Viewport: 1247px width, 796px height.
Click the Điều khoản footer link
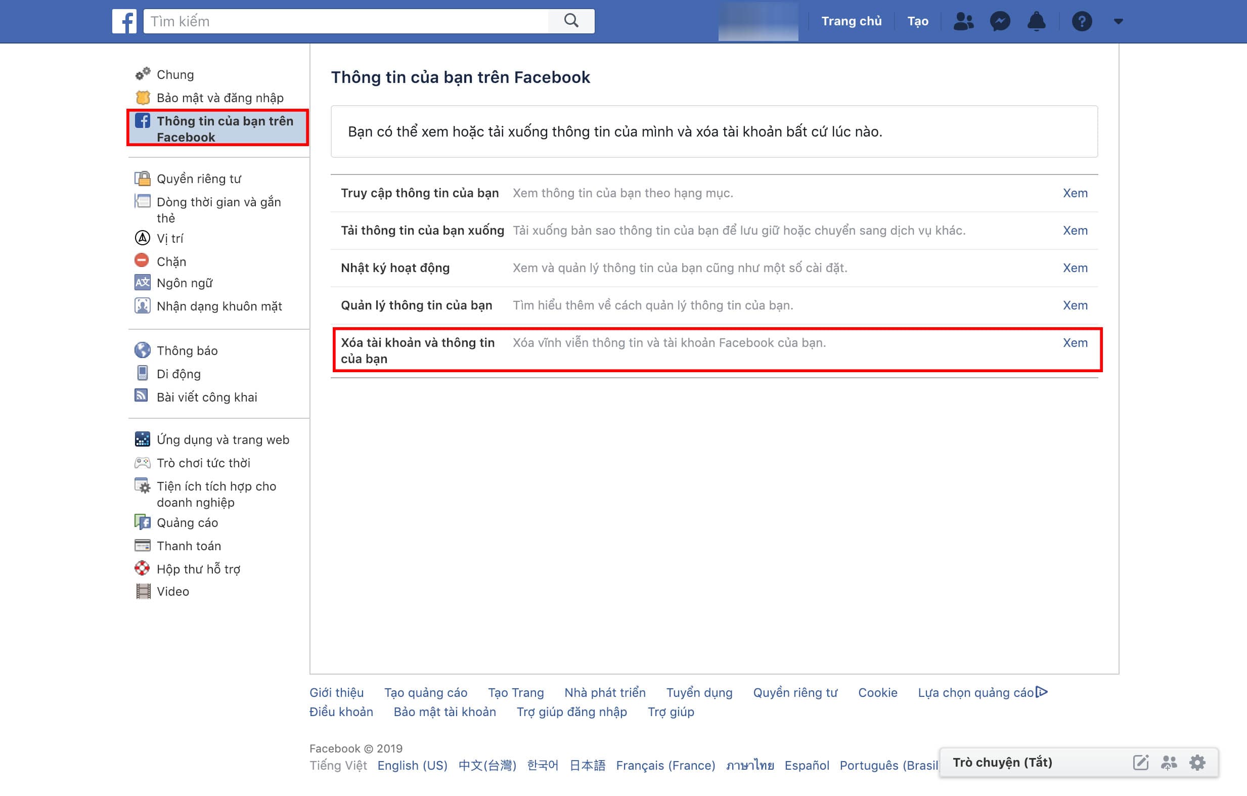click(341, 712)
